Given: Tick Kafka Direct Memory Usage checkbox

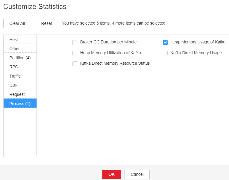Looking at the screenshot, I should pos(165,53).
